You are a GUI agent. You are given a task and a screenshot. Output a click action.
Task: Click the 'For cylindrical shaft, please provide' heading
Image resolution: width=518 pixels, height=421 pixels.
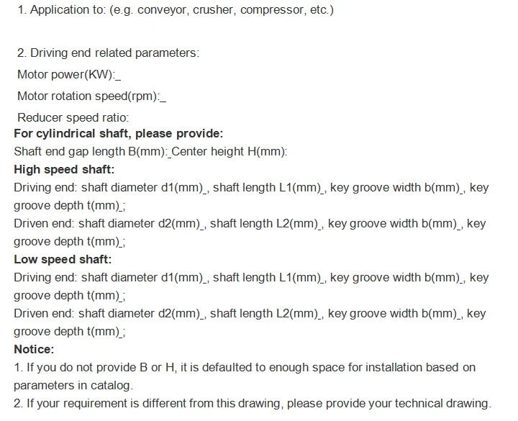pos(119,134)
